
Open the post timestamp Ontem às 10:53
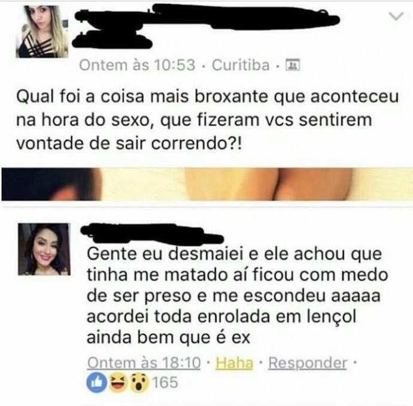tap(137, 65)
